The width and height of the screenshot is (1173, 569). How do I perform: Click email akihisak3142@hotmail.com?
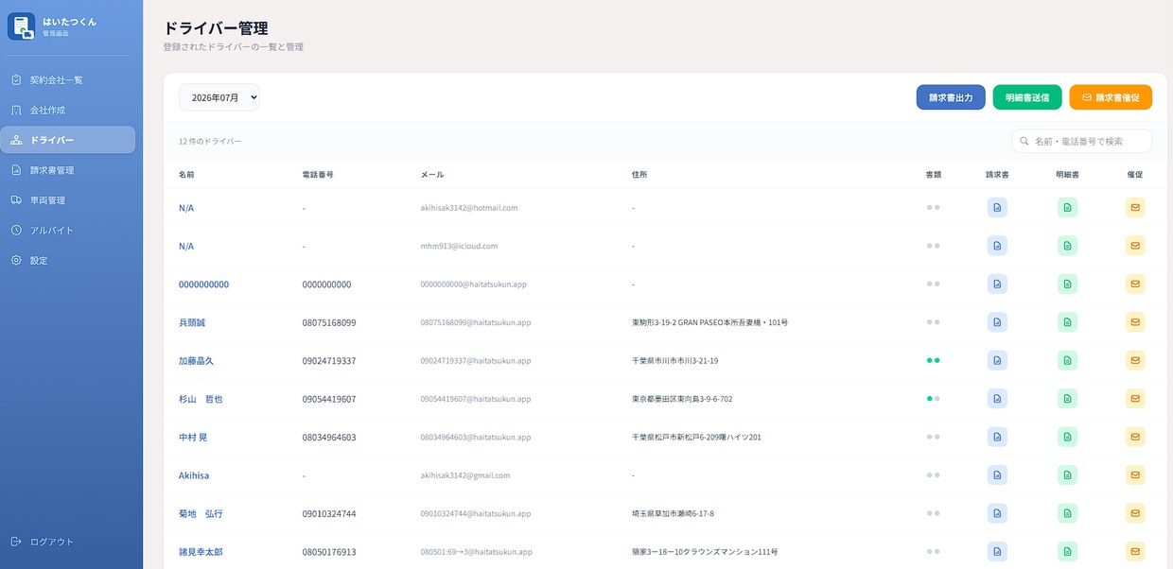coord(469,207)
